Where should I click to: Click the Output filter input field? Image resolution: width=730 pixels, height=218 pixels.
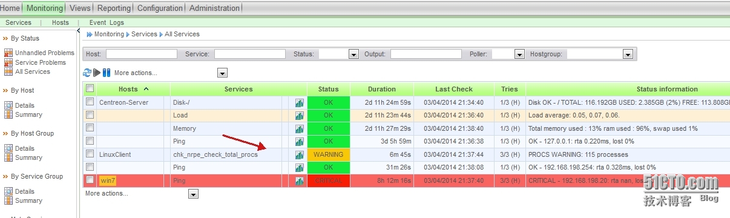[426, 54]
